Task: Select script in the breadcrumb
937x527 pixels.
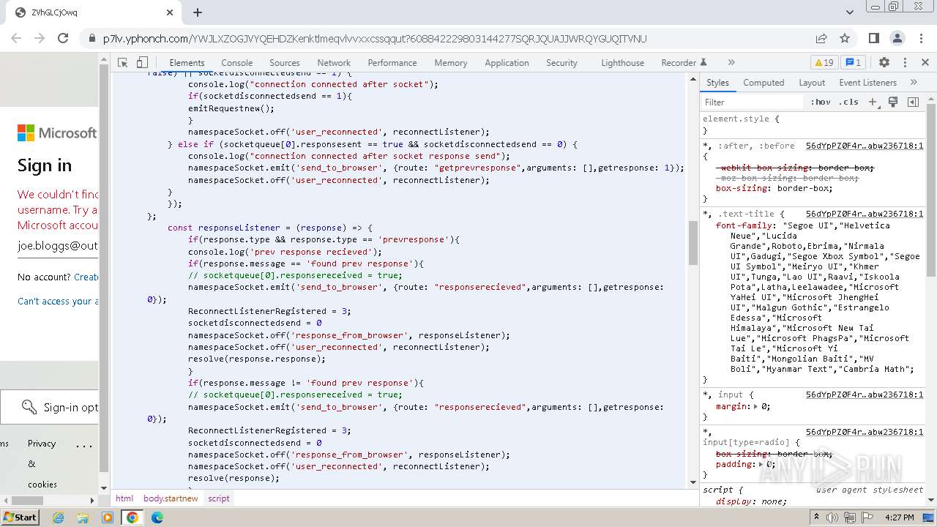Action: click(x=219, y=498)
